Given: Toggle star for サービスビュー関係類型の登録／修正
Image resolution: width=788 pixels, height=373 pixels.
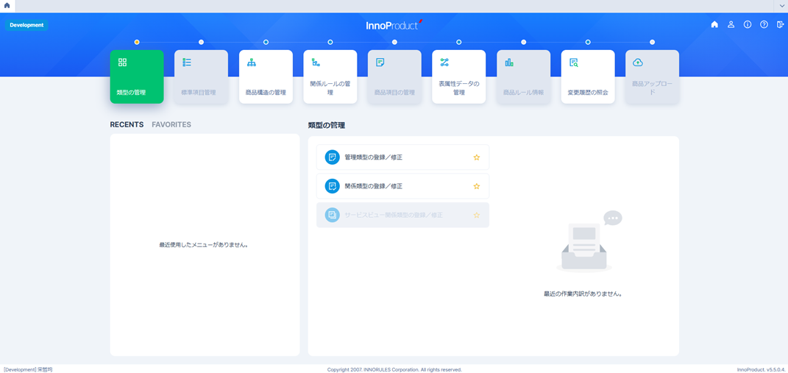Looking at the screenshot, I should (x=477, y=215).
